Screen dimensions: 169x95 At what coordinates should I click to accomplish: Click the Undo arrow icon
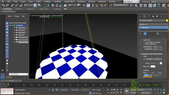tap(3, 5)
